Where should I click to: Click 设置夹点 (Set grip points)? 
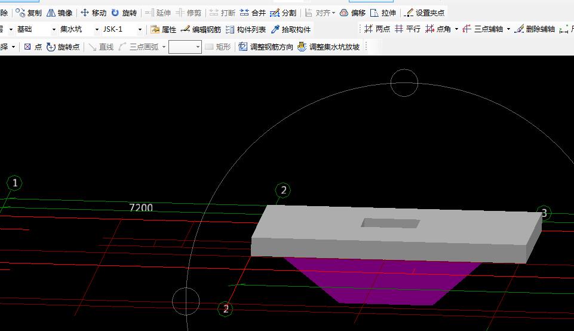(x=424, y=13)
